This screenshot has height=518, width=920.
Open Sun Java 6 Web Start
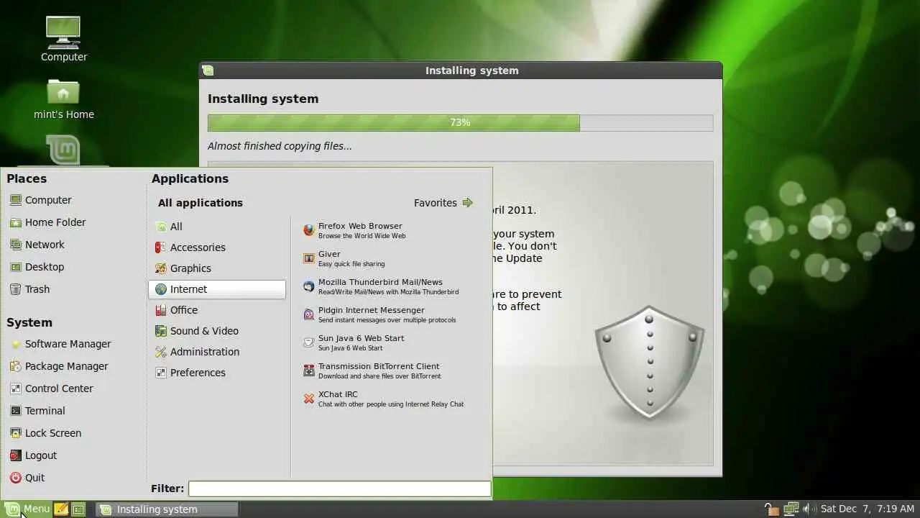click(353, 342)
